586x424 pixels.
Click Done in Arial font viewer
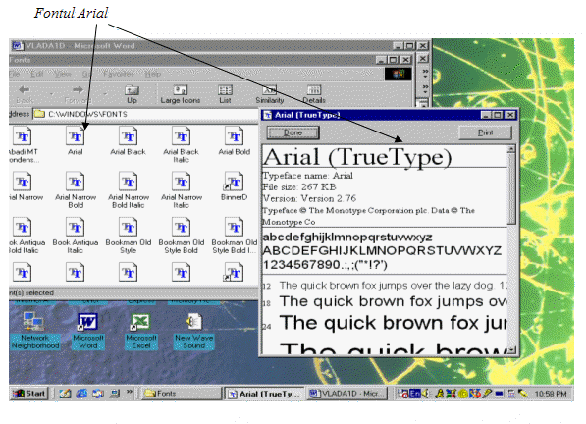(293, 132)
